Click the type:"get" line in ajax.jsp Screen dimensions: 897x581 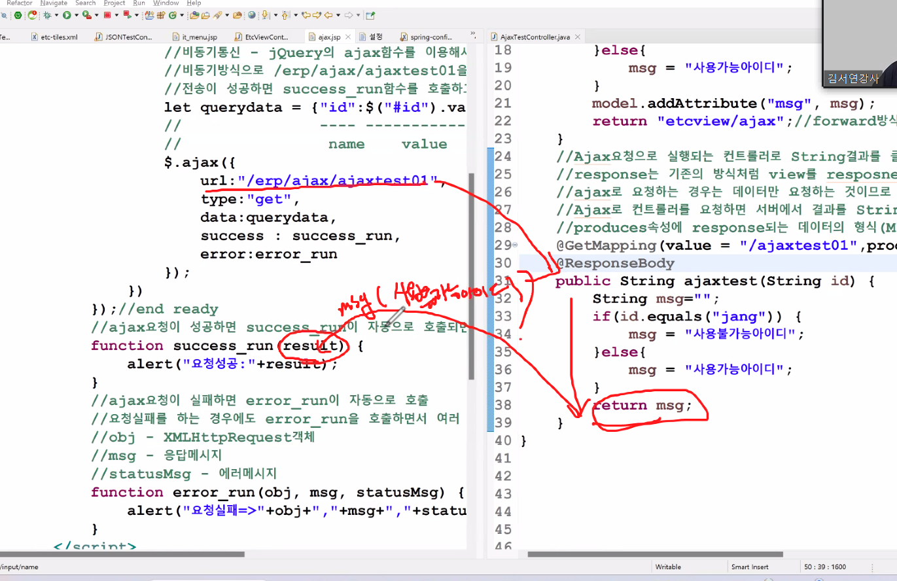pyautogui.click(x=250, y=199)
